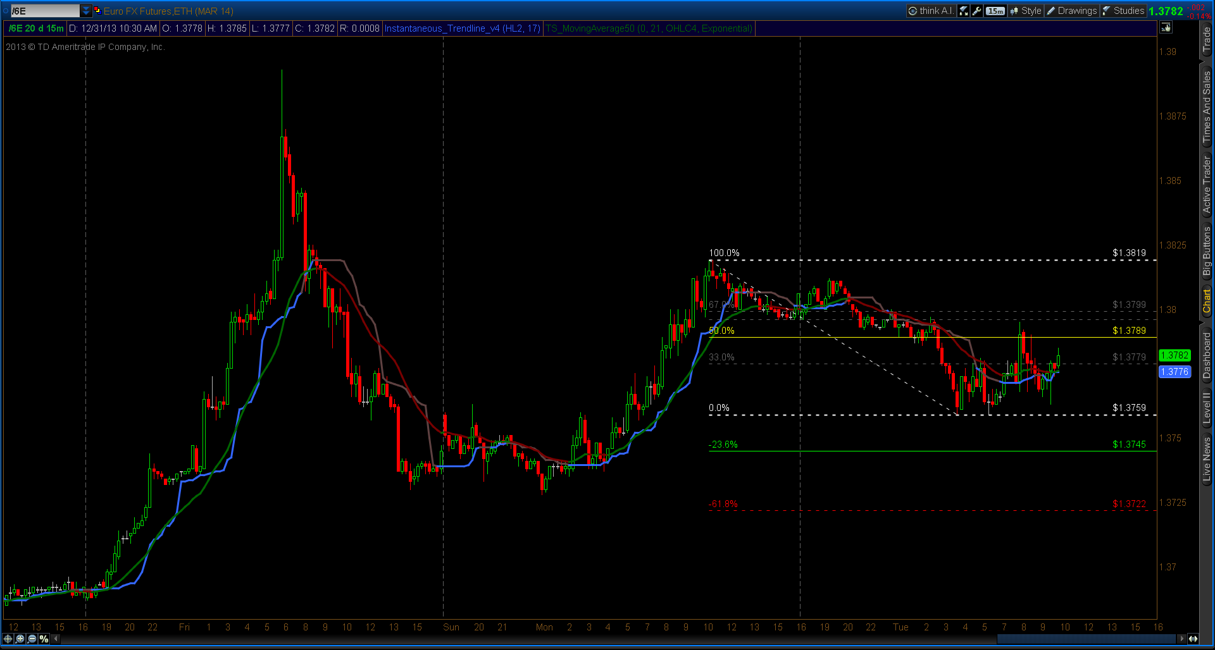Select the Chart side tab
This screenshot has height=650, width=1215.
point(1207,301)
